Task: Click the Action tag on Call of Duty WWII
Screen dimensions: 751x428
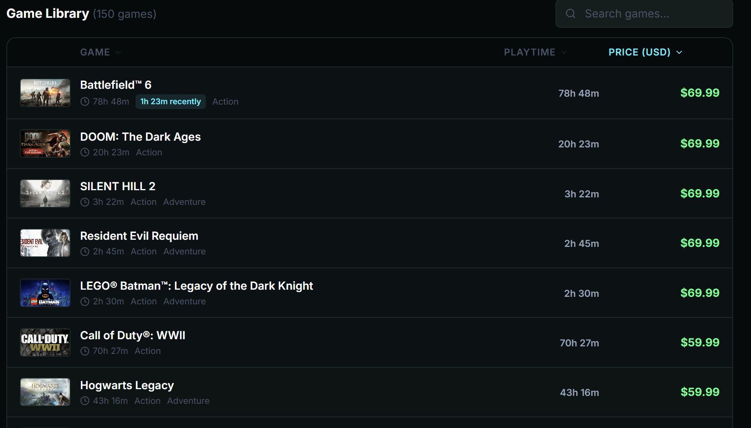Action: coord(148,351)
